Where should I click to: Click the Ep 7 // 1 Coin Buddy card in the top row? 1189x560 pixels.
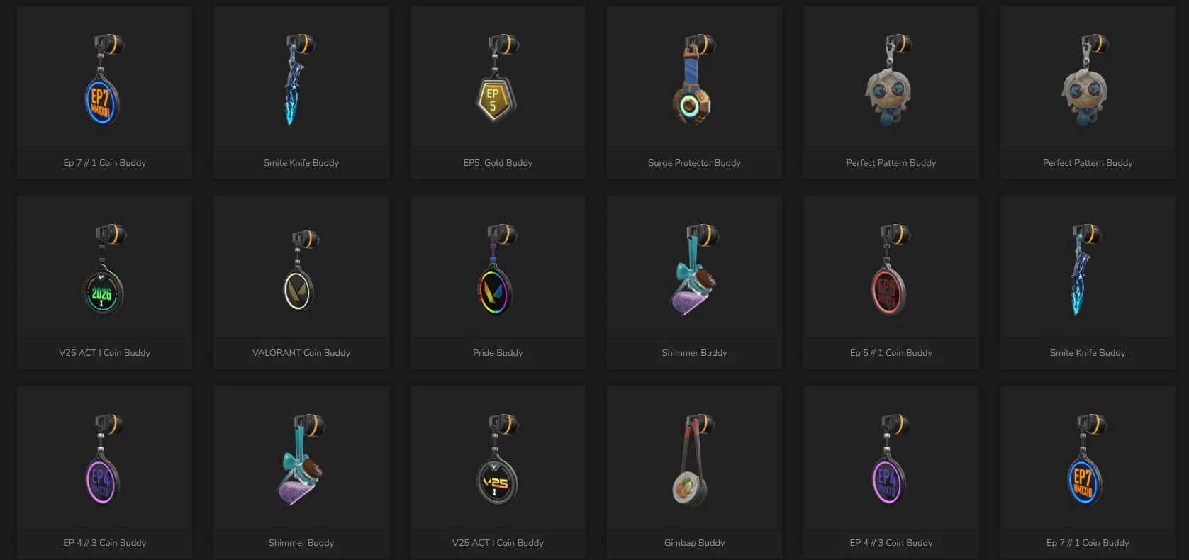(104, 92)
